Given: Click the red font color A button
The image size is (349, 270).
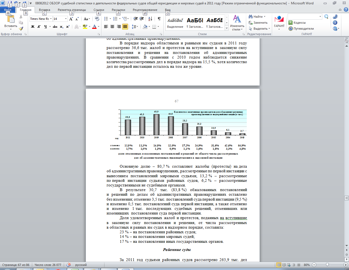Looking at the screenshot, I should [94, 27].
